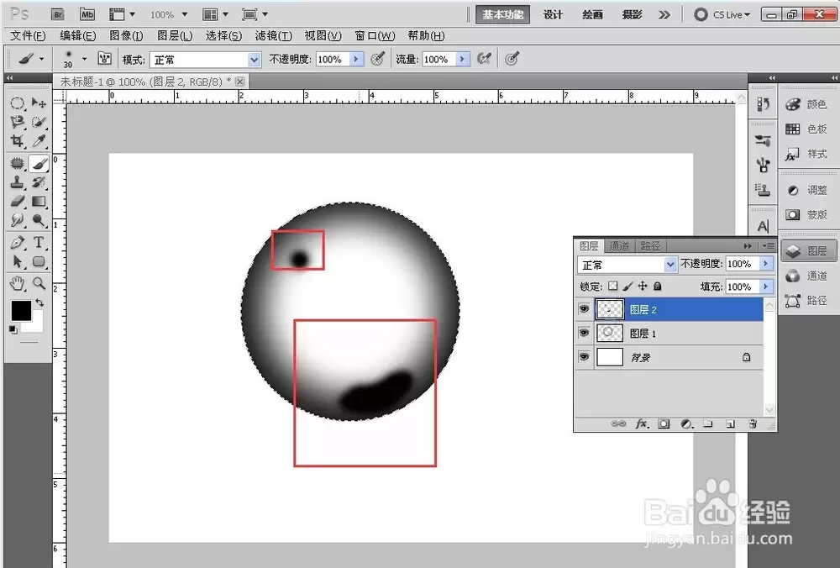Launch Mini Bridge from top bar
Viewport: 840px width, 568px height.
coord(87,14)
